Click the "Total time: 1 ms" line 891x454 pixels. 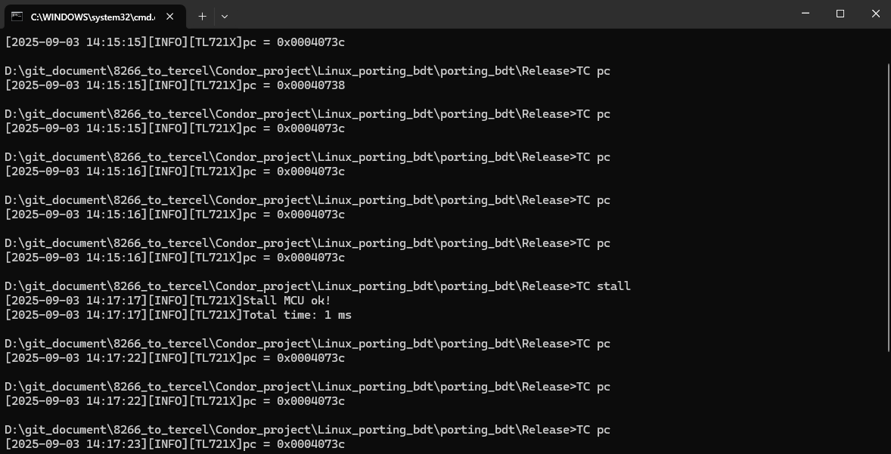click(296, 315)
